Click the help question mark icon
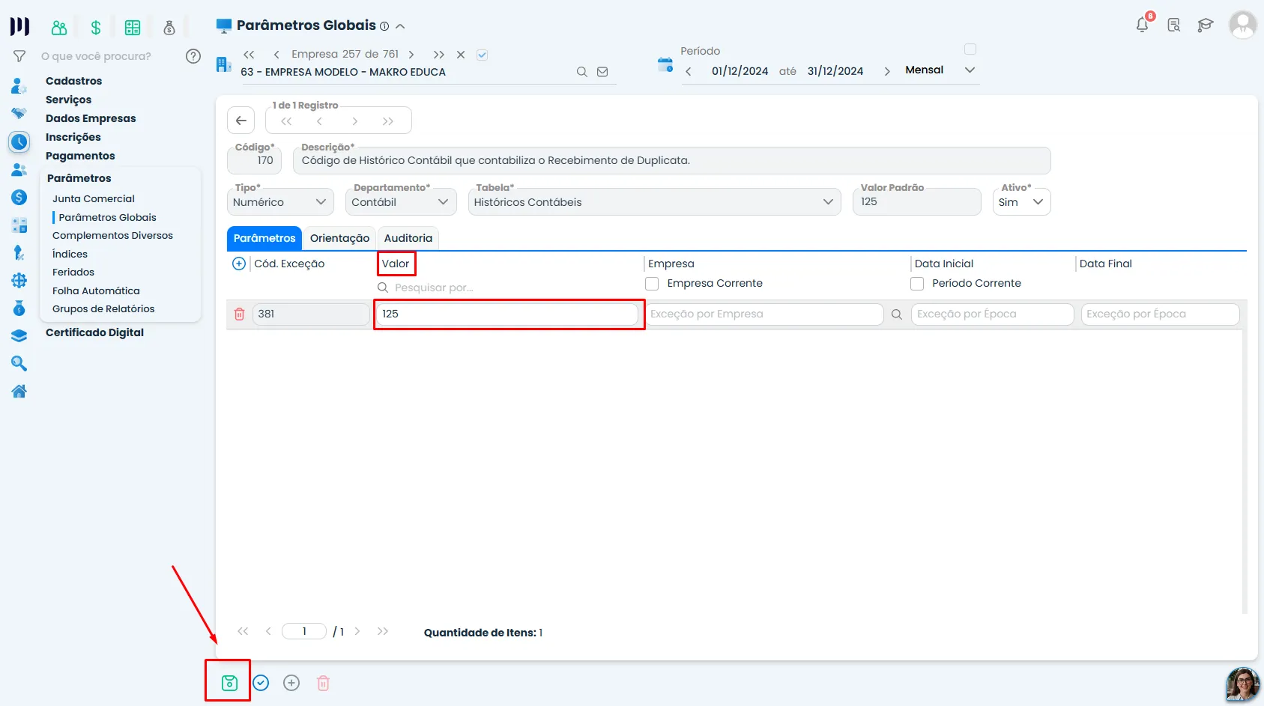This screenshot has width=1264, height=706. coord(193,56)
